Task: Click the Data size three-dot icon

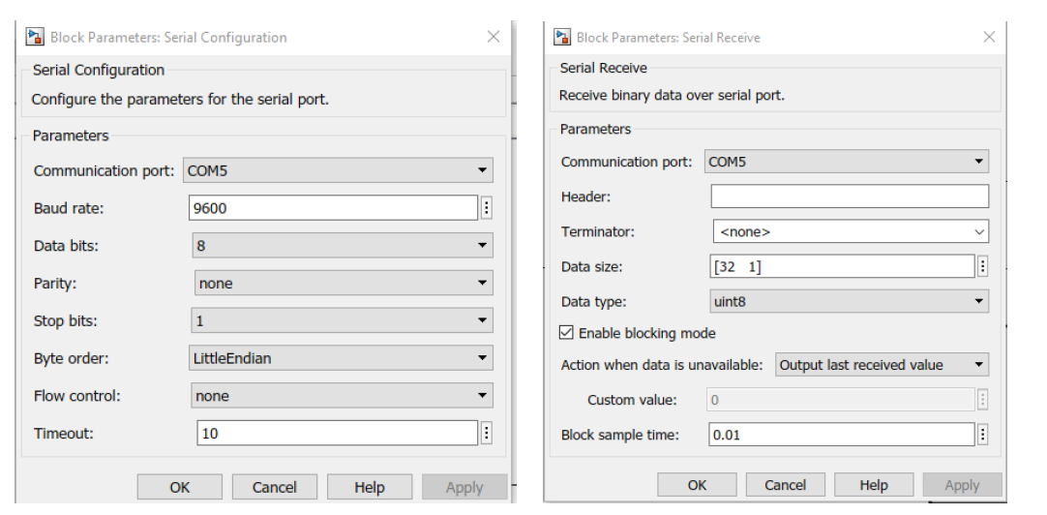Action: point(982,266)
